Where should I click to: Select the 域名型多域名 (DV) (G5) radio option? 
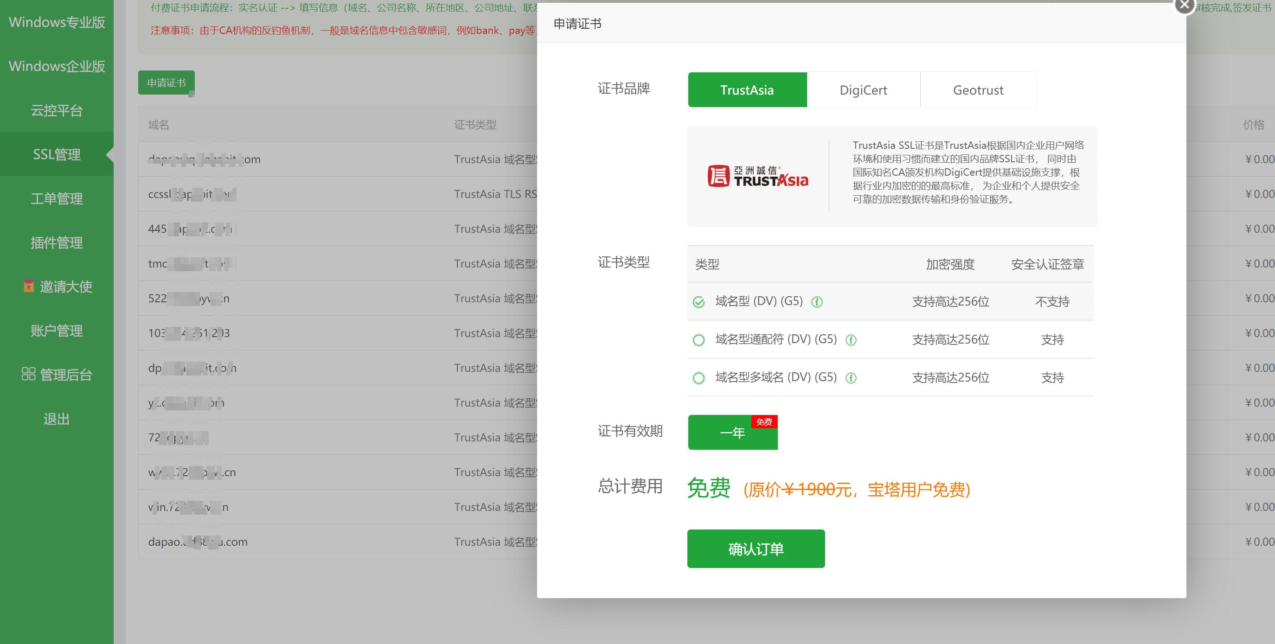[x=698, y=378]
